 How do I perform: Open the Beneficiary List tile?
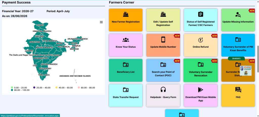point(126,70)
